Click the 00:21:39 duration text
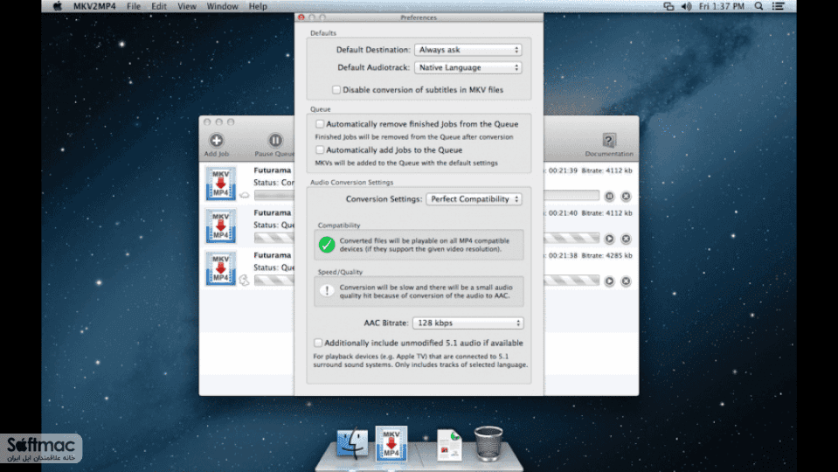Image resolution: width=838 pixels, height=472 pixels. 563,170
